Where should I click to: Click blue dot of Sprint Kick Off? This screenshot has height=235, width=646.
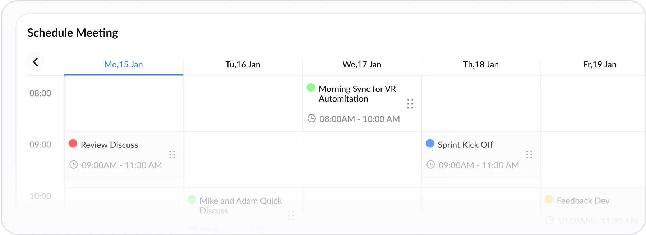[x=430, y=144]
